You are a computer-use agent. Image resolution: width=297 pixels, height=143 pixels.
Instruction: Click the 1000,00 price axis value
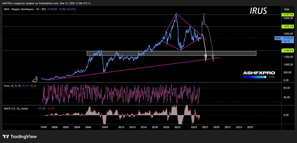(x=288, y=65)
